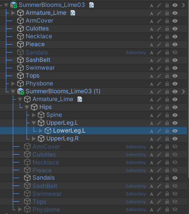Viewport: 189px width, 214px height.
Task: Collapse the Hips node
Action: 27,107
